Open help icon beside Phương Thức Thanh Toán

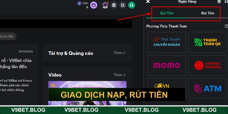(x=226, y=26)
